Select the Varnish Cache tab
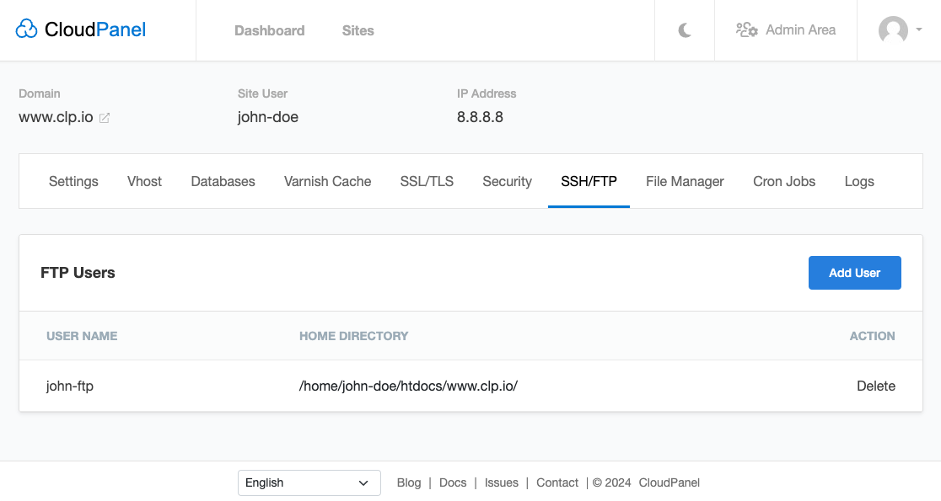941x501 pixels. coord(327,181)
